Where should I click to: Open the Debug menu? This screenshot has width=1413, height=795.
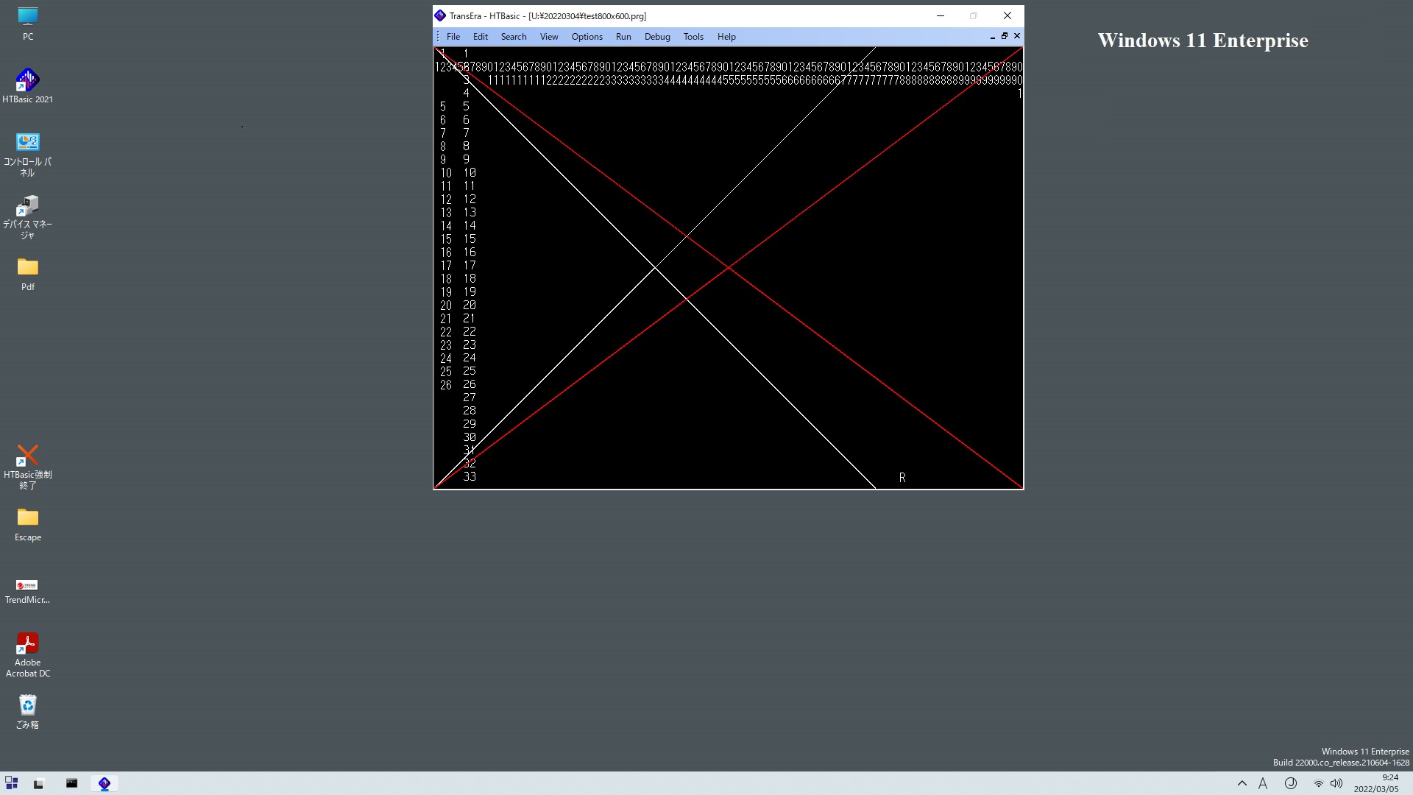coord(657,37)
